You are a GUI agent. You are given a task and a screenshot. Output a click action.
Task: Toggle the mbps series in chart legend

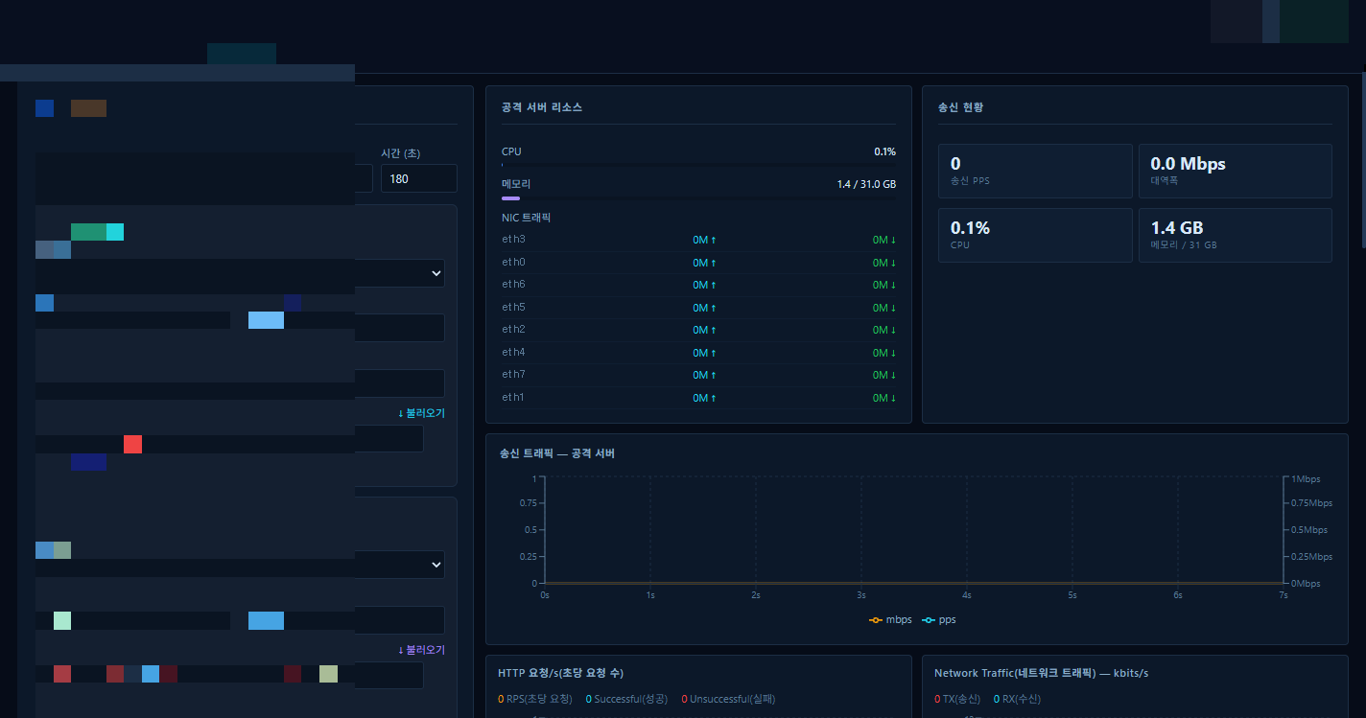coord(890,620)
